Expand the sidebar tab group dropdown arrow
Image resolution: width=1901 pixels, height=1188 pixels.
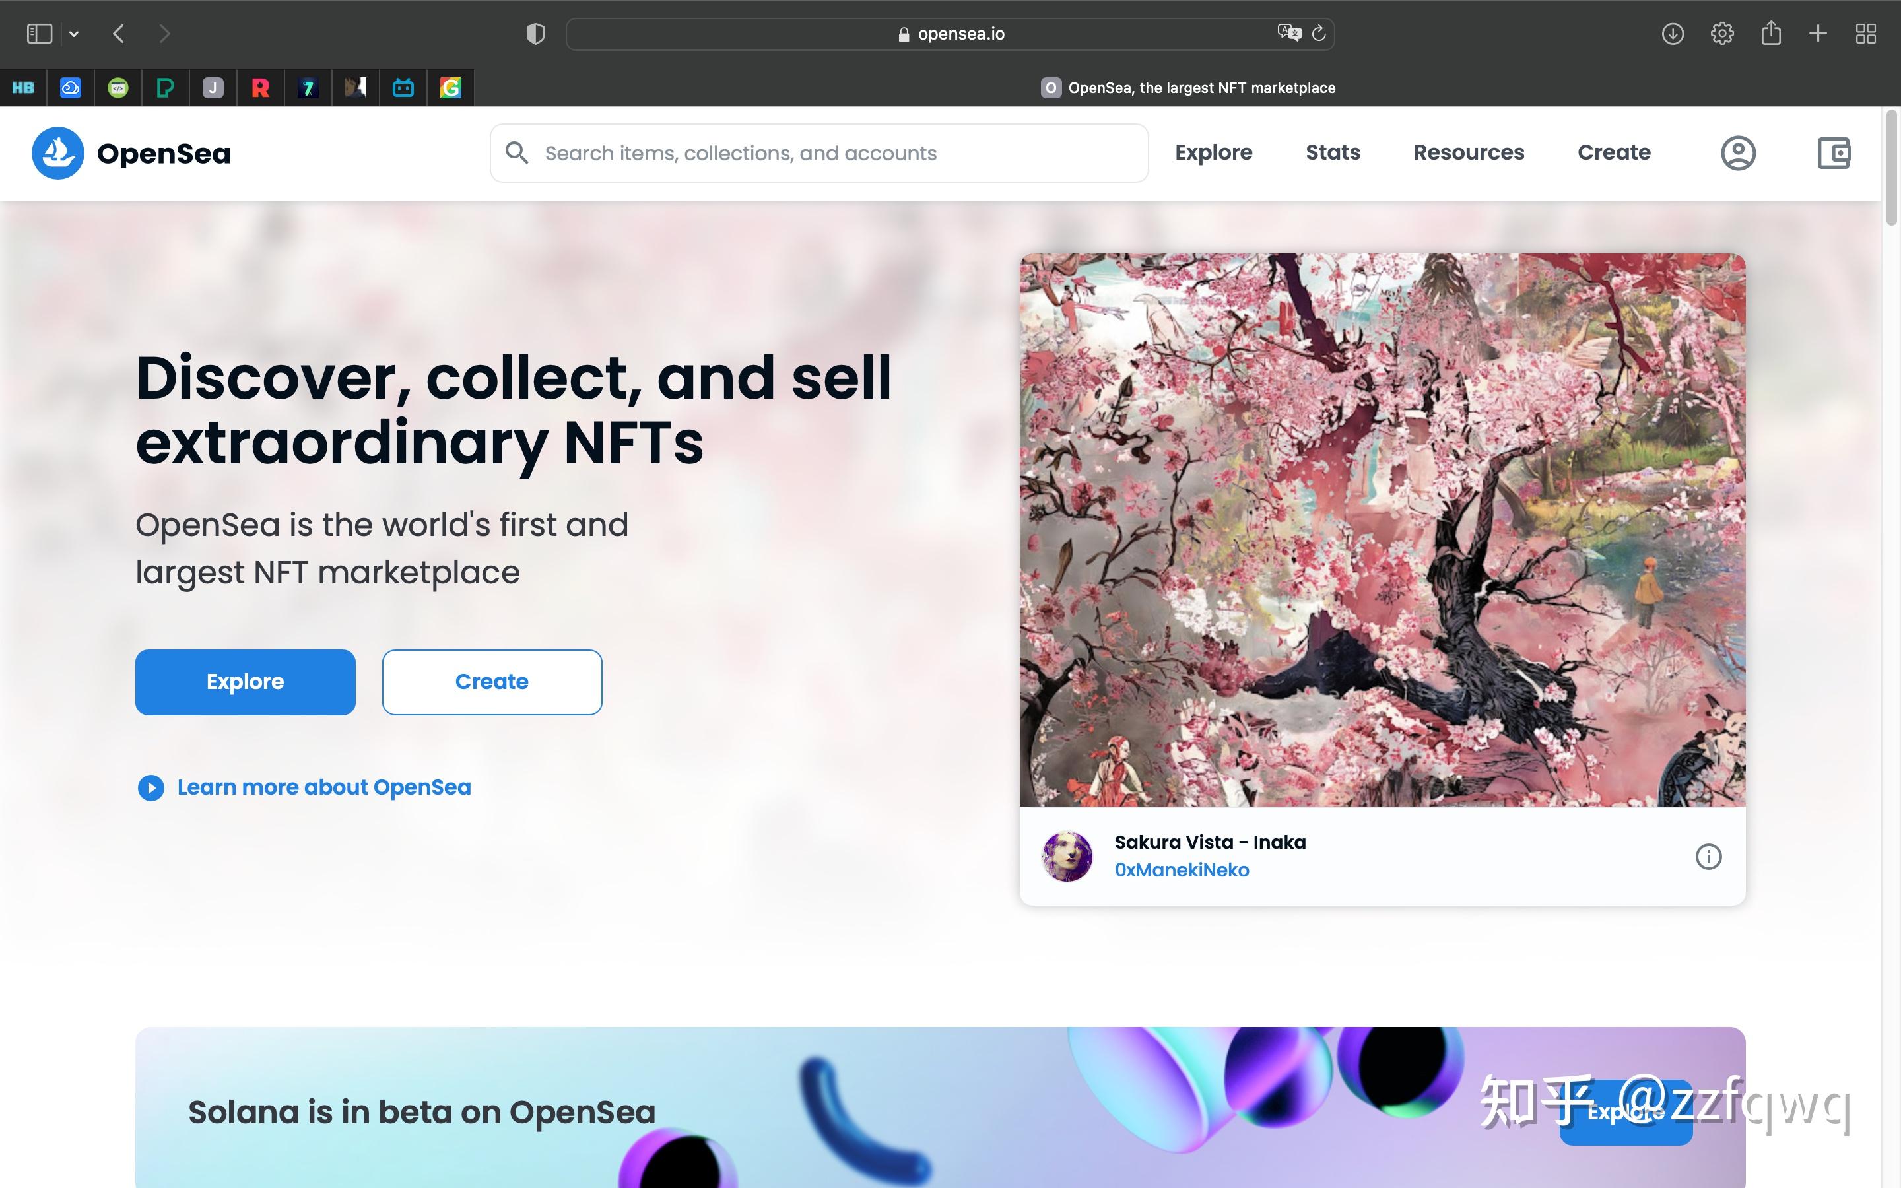(x=74, y=34)
